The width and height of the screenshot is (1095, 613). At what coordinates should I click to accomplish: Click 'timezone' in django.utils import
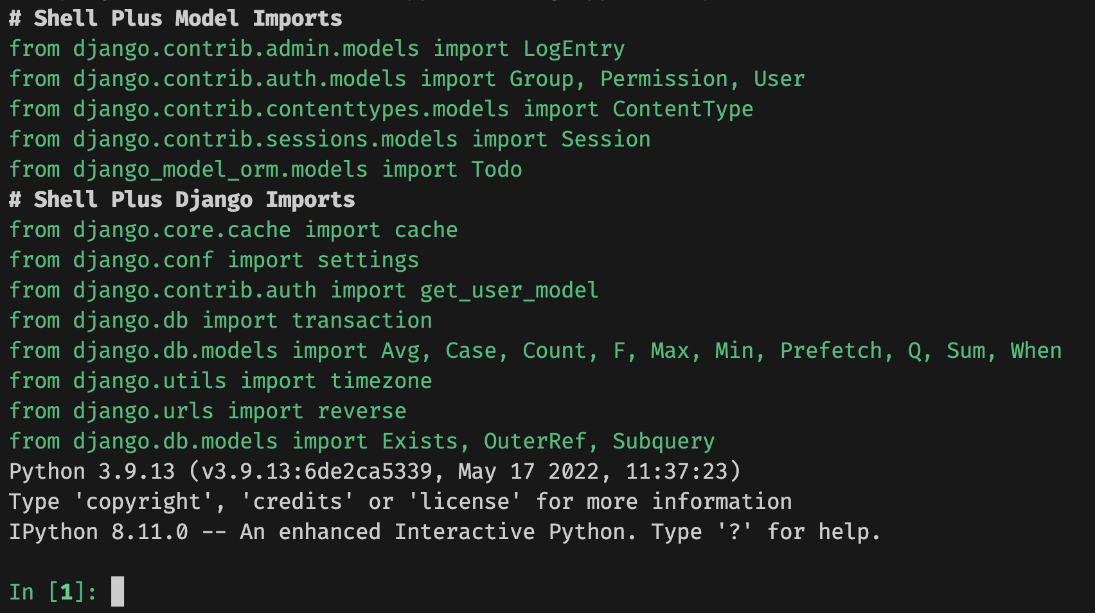click(x=381, y=381)
